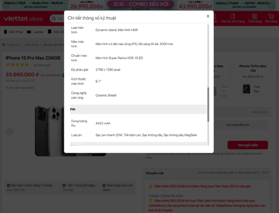Open the Xem điểm BH warranty link
This screenshot has width=279, height=213.
16,190
